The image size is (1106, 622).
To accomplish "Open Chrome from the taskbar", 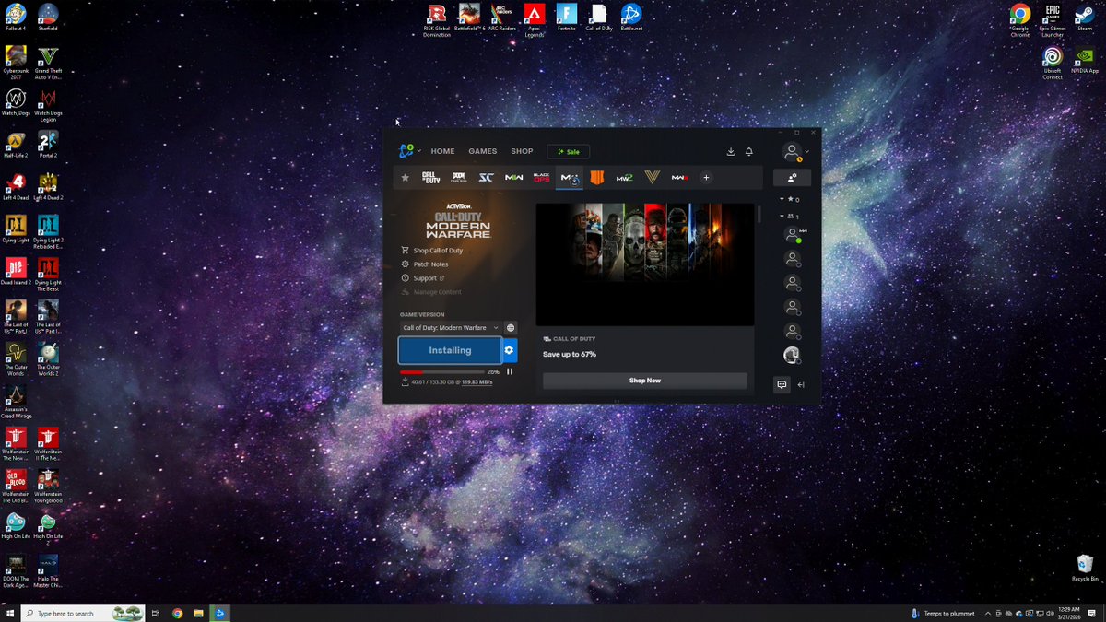I will tap(177, 613).
